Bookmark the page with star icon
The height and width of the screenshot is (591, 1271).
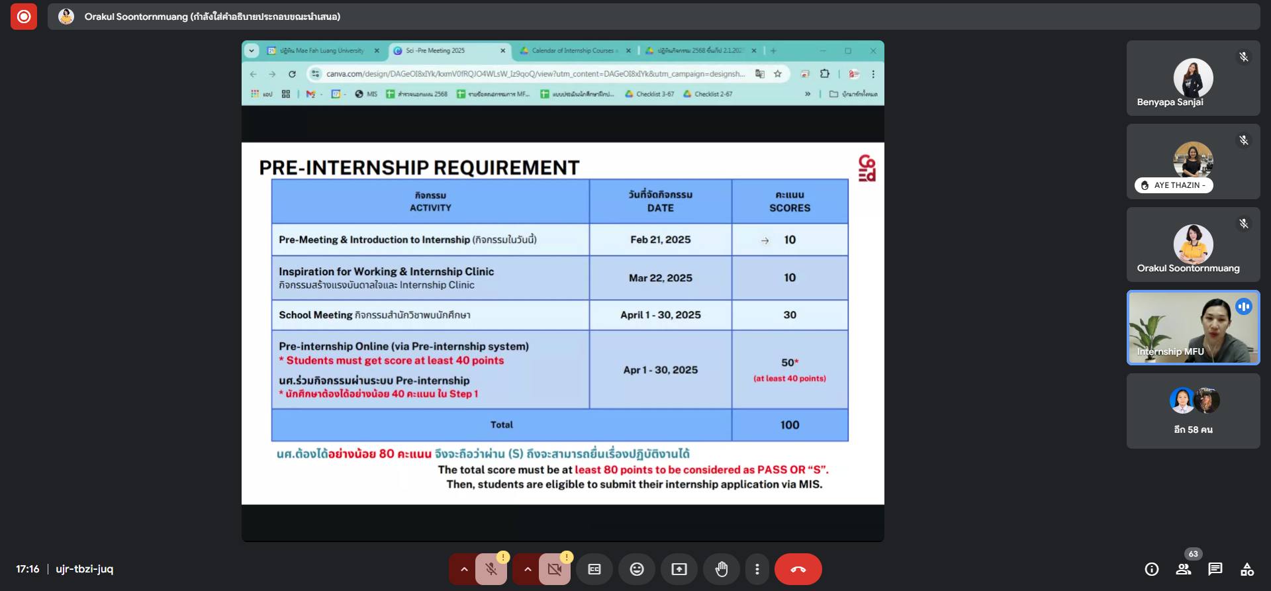pyautogui.click(x=778, y=74)
